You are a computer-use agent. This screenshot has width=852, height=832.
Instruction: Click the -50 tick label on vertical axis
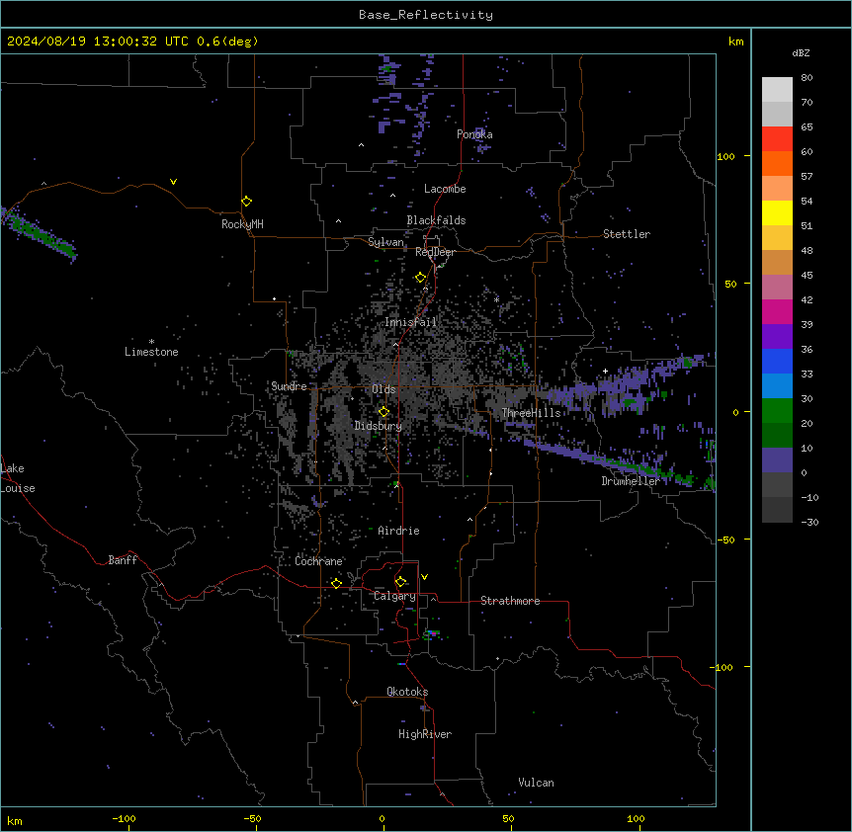coord(725,540)
